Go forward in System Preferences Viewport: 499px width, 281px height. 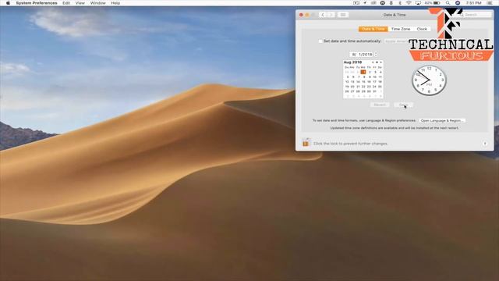pyautogui.click(x=331, y=15)
